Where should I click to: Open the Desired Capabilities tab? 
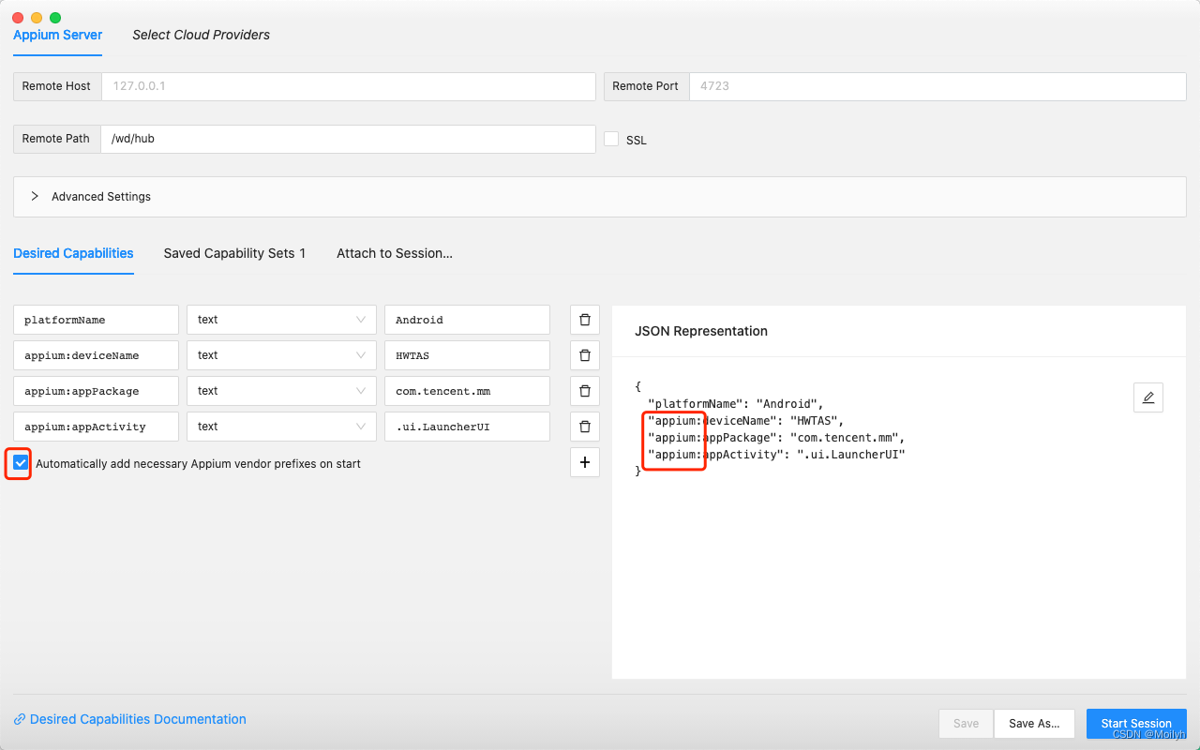[x=73, y=253]
